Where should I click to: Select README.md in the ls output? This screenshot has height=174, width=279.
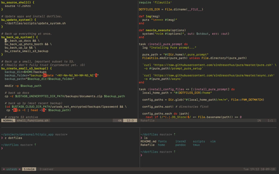[148, 141]
